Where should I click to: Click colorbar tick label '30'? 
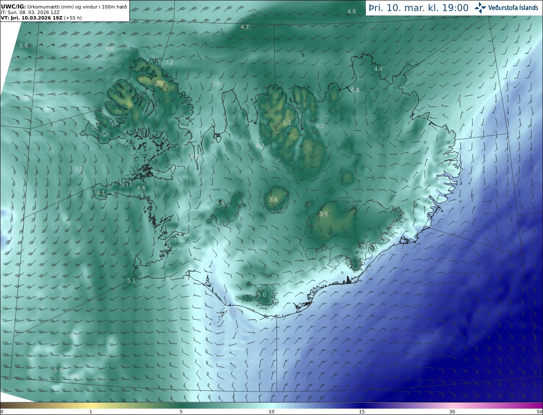[x=452, y=412]
